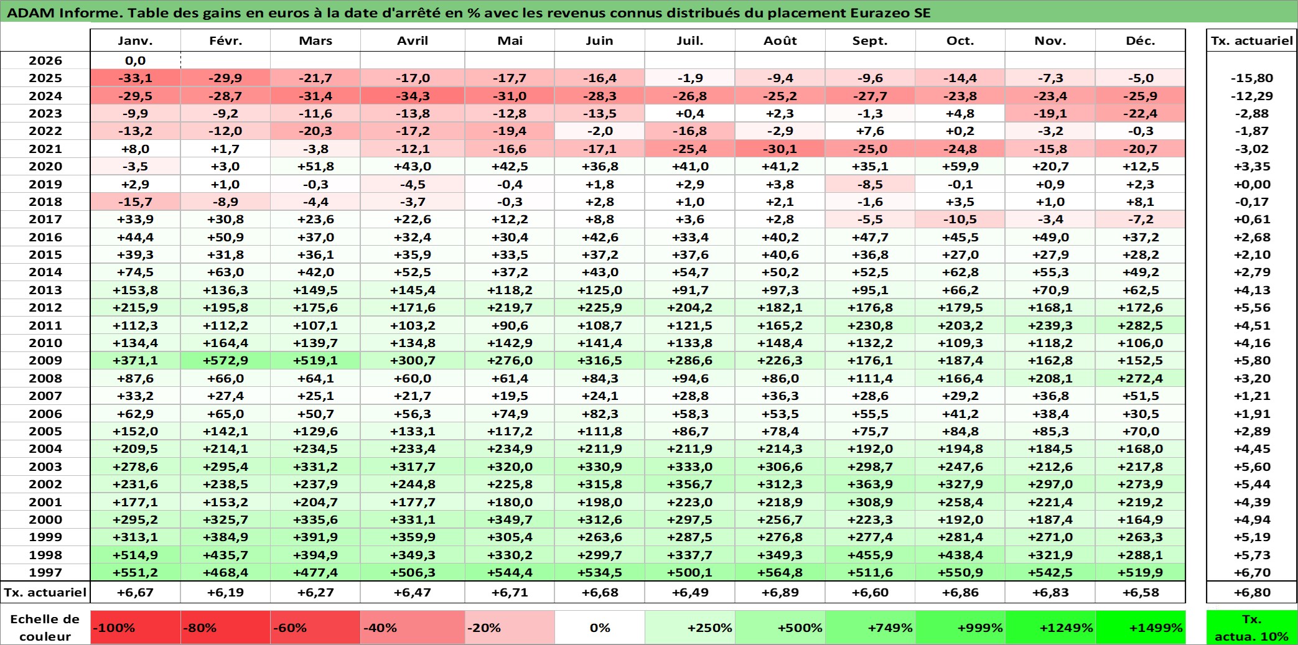Select the +6,80 overall actuarial rate cell
Viewport: 1298px width, 645px height.
[1252, 592]
